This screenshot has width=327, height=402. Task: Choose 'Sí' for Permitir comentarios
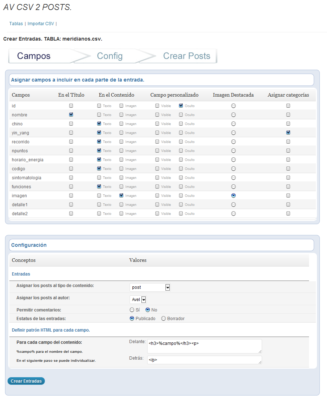click(x=132, y=310)
